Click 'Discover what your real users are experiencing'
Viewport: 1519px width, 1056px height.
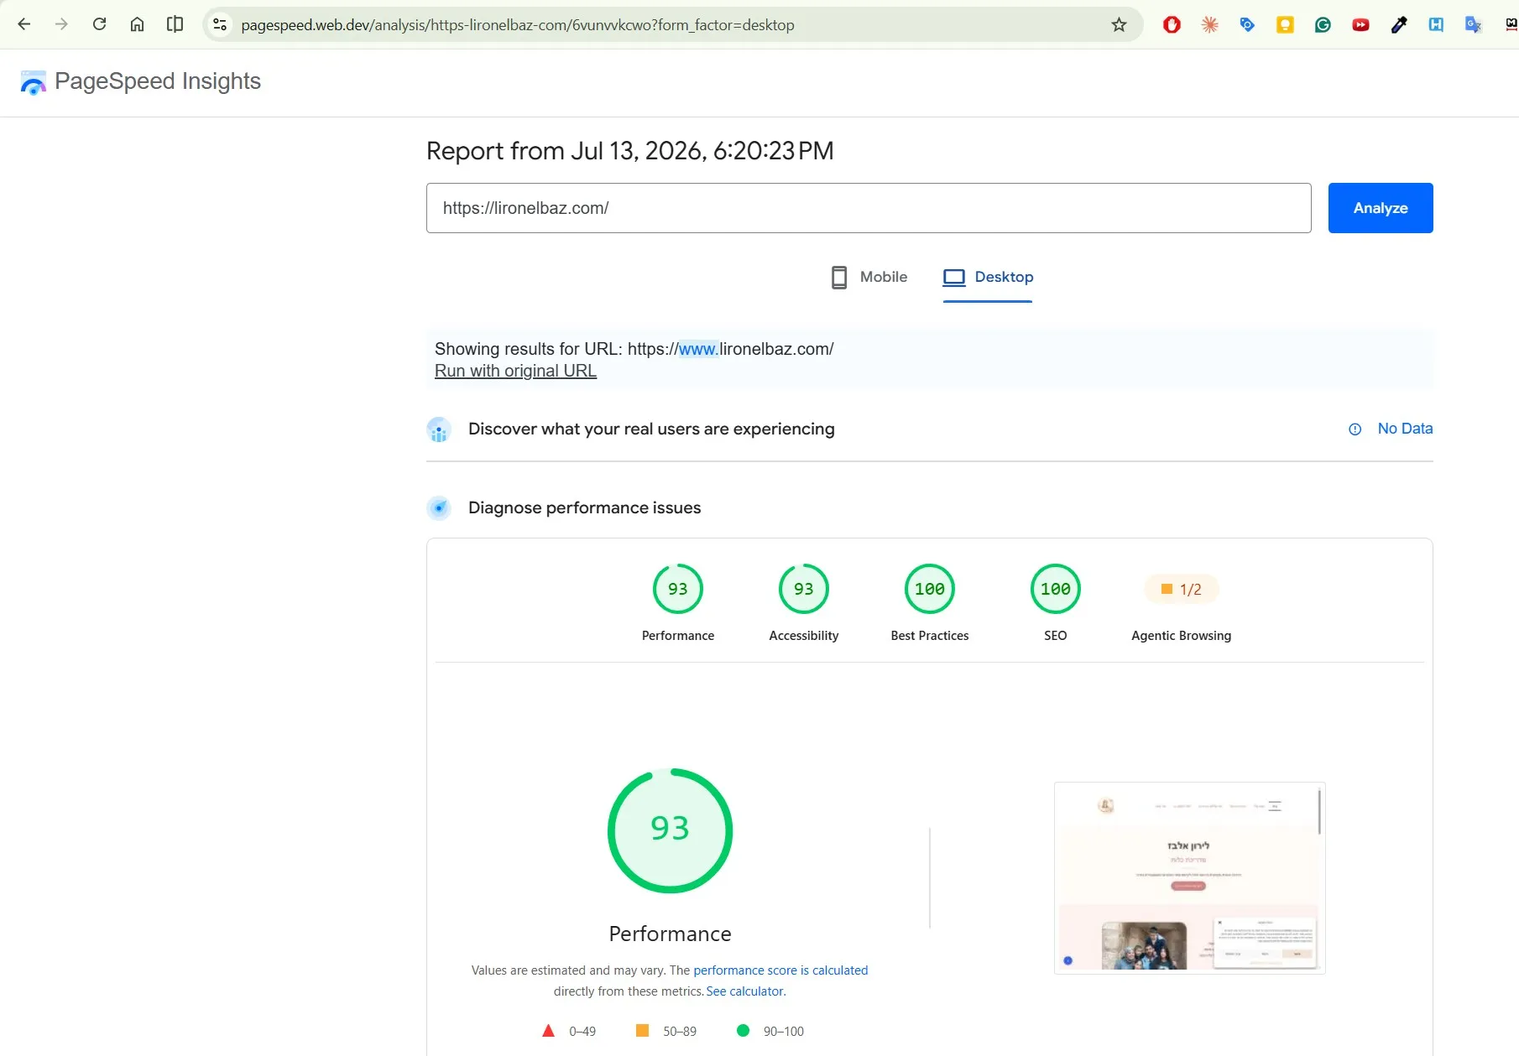(x=651, y=429)
